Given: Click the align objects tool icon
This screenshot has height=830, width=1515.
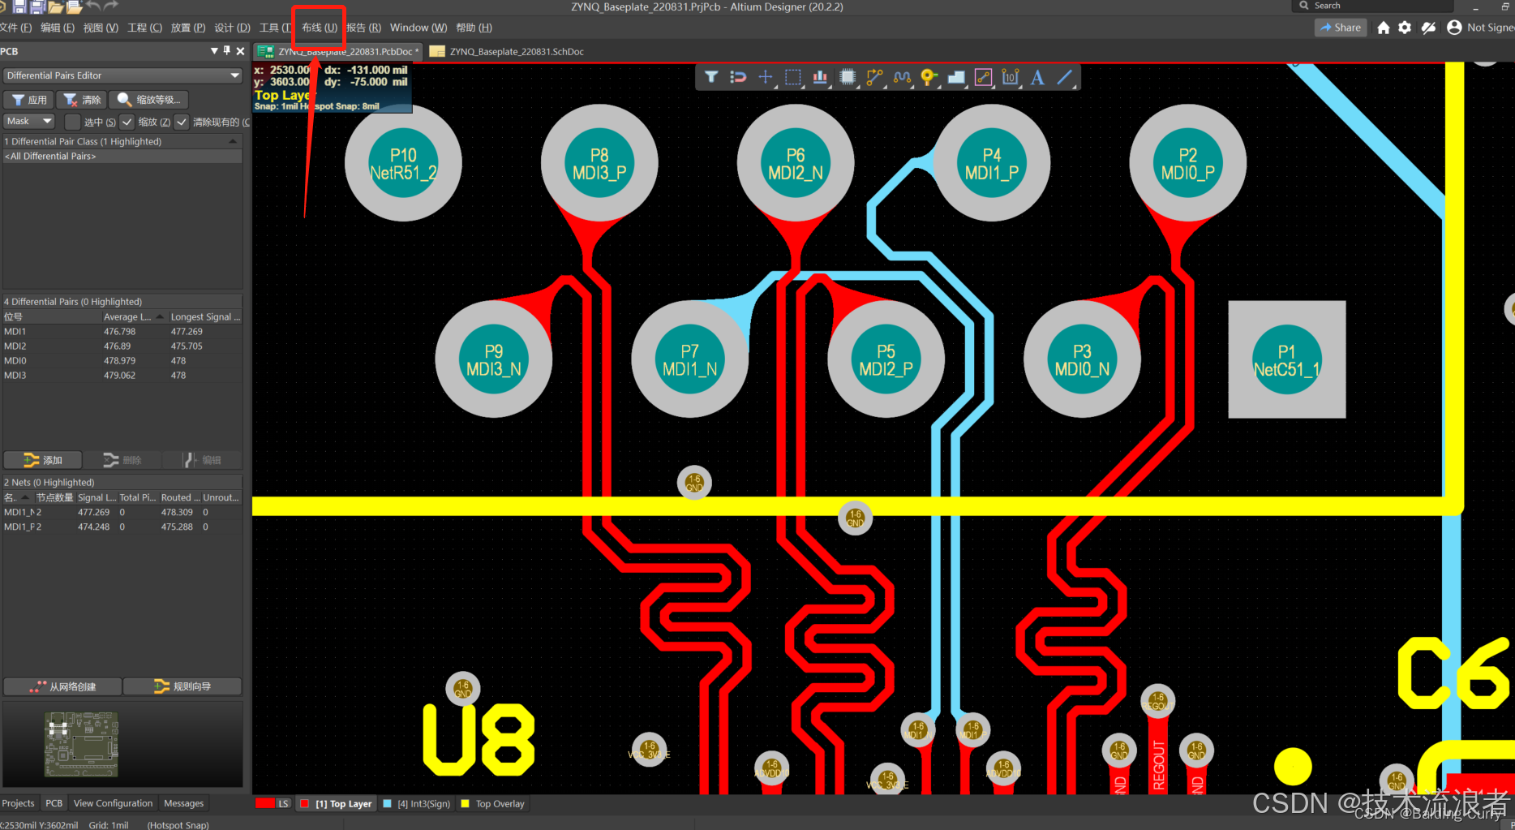Looking at the screenshot, I should click(x=821, y=77).
